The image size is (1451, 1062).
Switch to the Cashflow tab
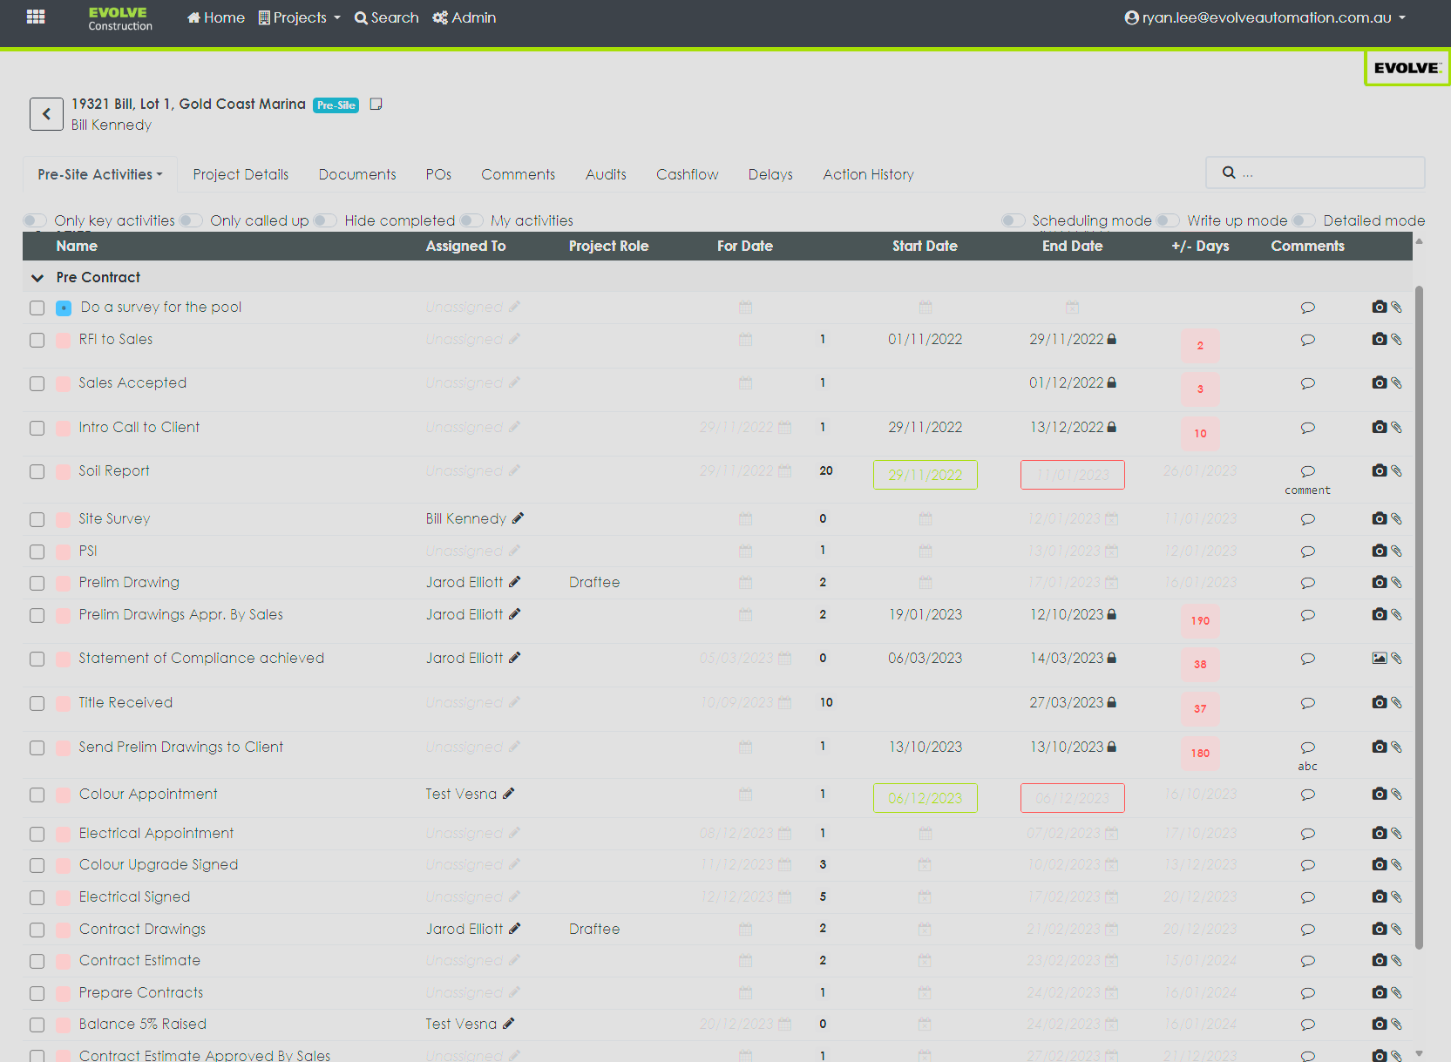[687, 174]
